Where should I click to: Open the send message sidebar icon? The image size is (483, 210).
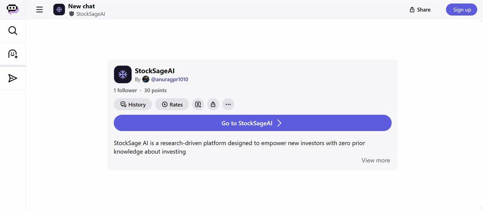(13, 78)
